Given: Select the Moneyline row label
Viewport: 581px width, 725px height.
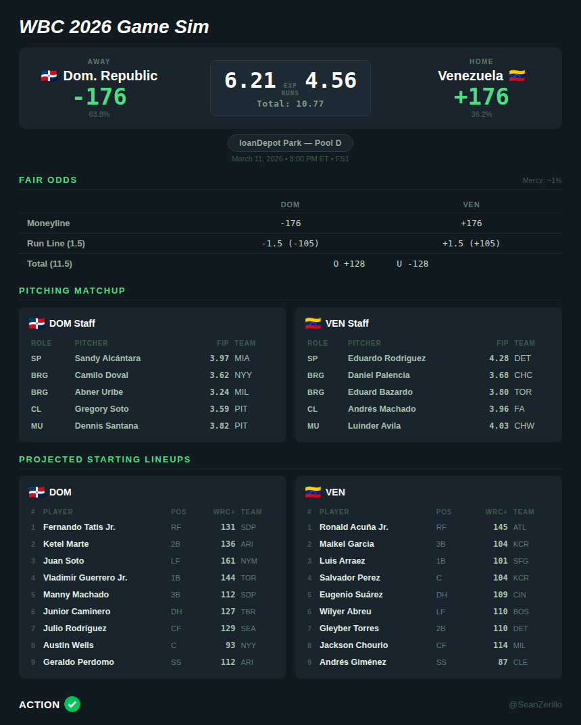Looking at the screenshot, I should [x=49, y=223].
